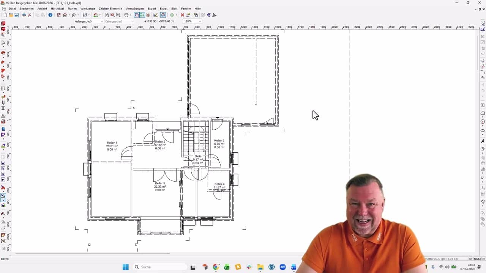Click the Print icon in the toolbar
Viewport: 486px width, 273px height.
pyautogui.click(x=24, y=15)
